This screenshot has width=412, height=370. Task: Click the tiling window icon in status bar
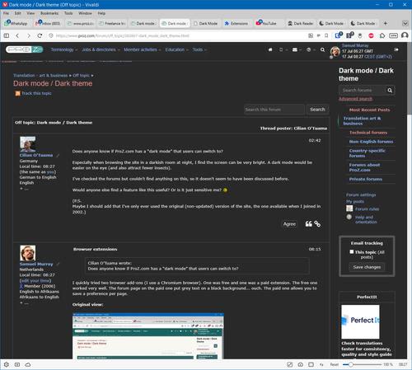(311, 364)
